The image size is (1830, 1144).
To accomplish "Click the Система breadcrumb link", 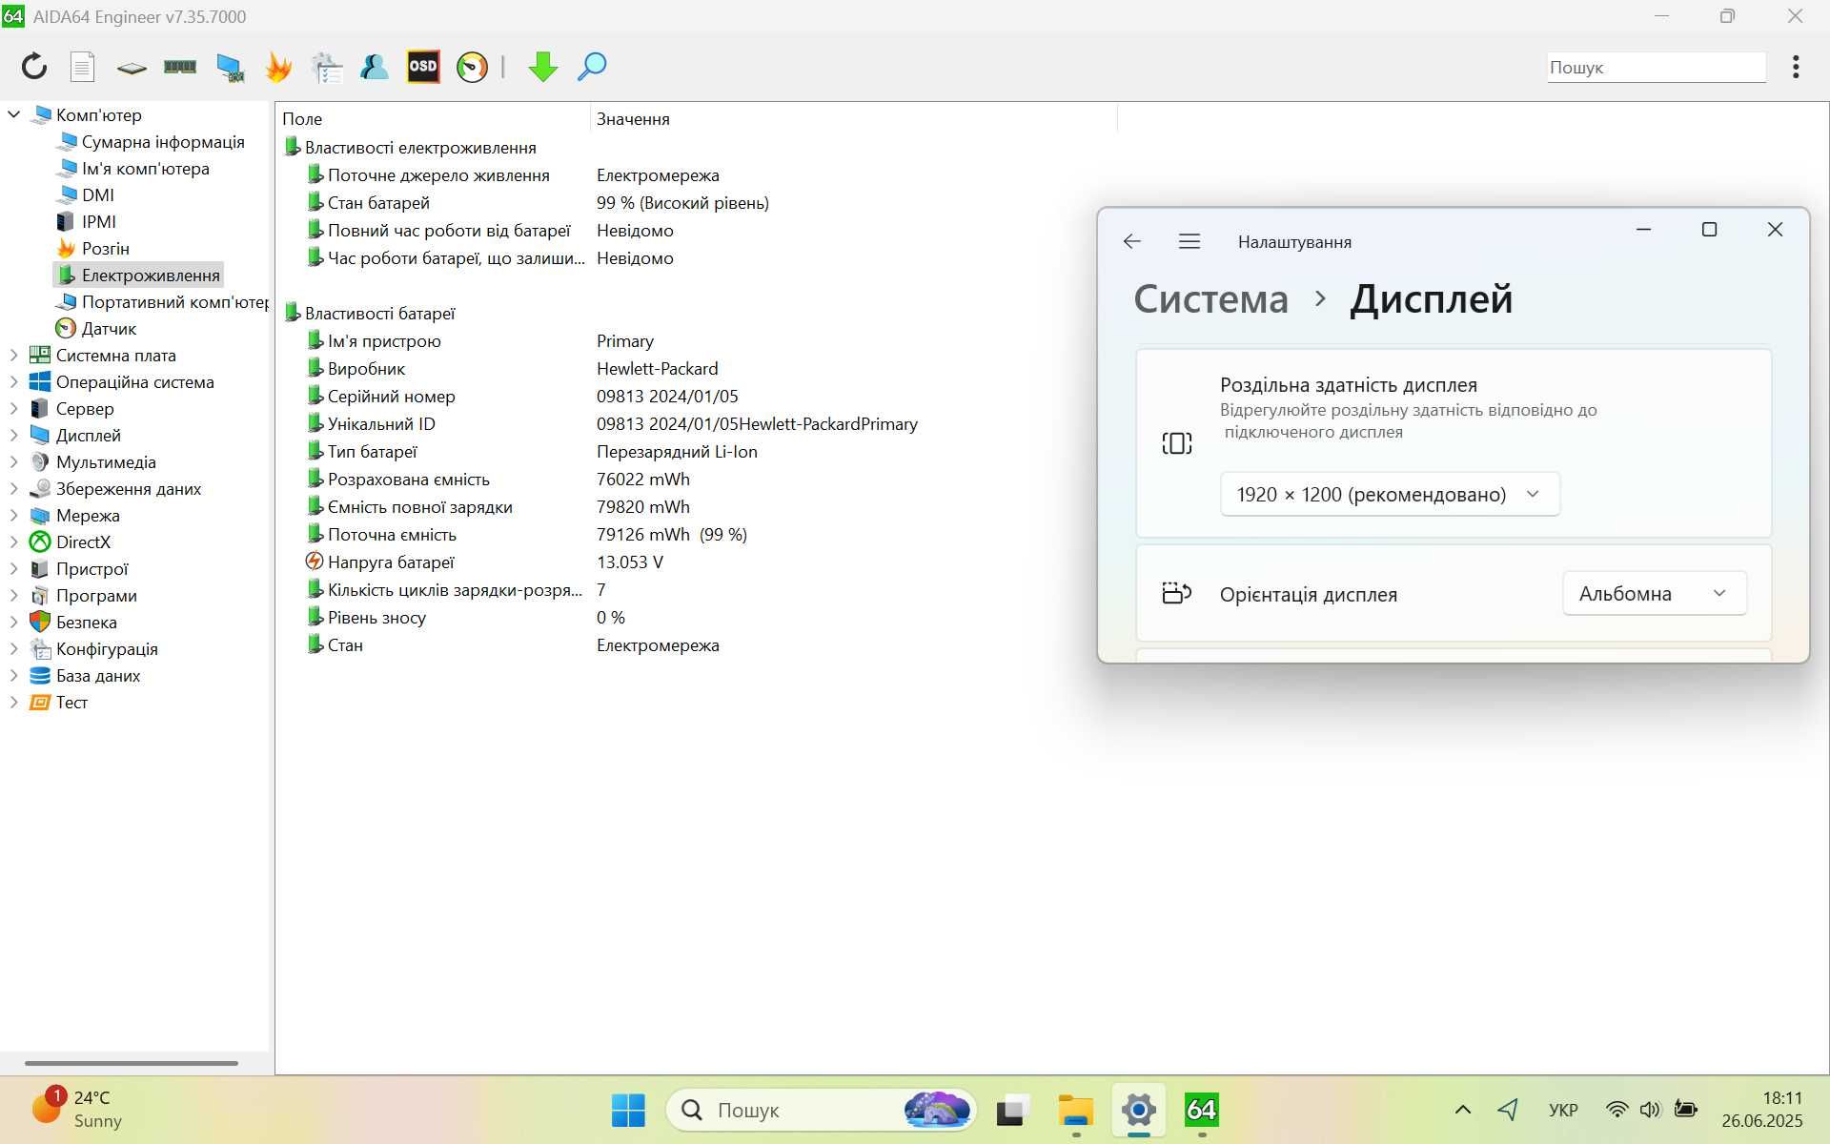I will [1210, 298].
